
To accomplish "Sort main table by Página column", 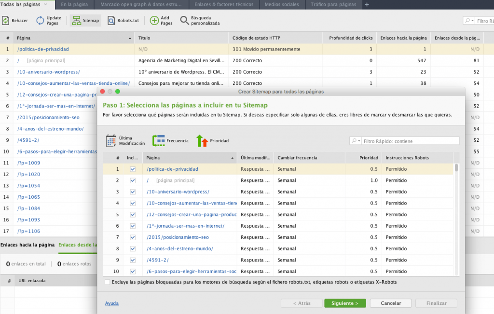I will 74,38.
